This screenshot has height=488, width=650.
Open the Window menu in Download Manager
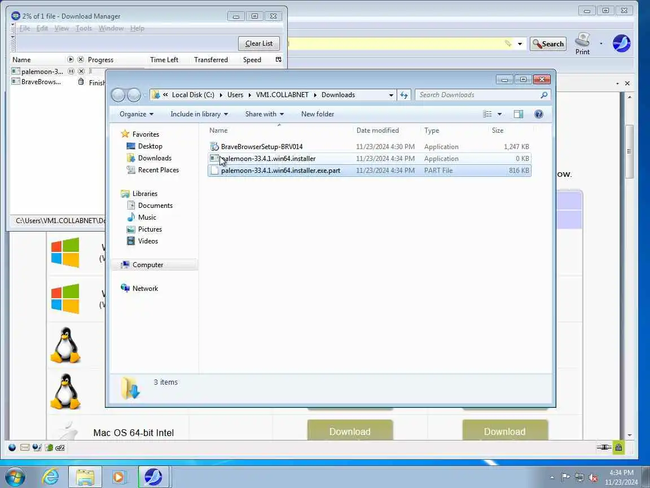[x=111, y=28]
